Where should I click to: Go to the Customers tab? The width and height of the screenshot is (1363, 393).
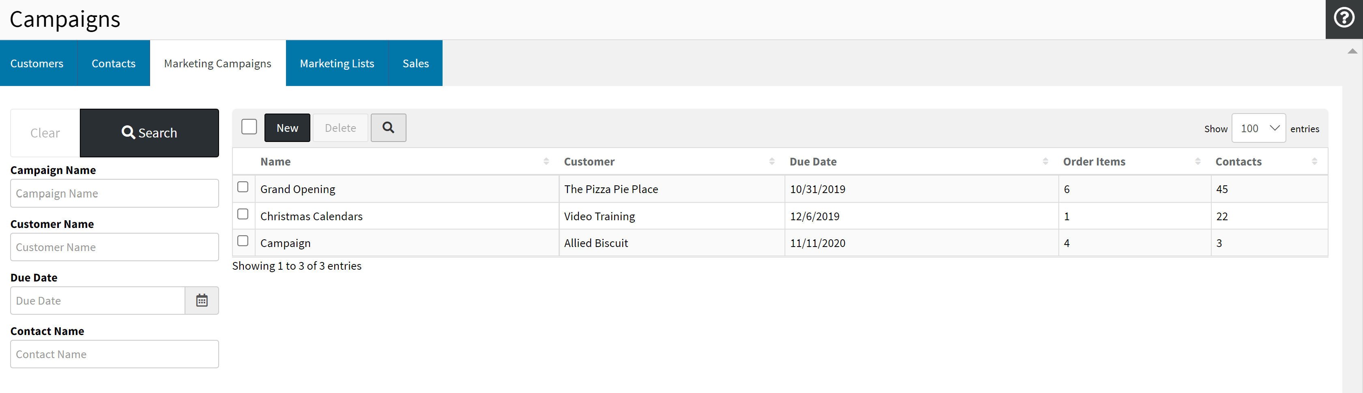click(x=37, y=64)
